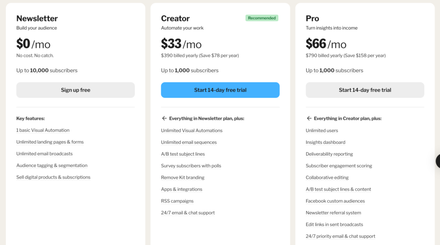Start the Creator plan 14-day free trial

tap(220, 90)
